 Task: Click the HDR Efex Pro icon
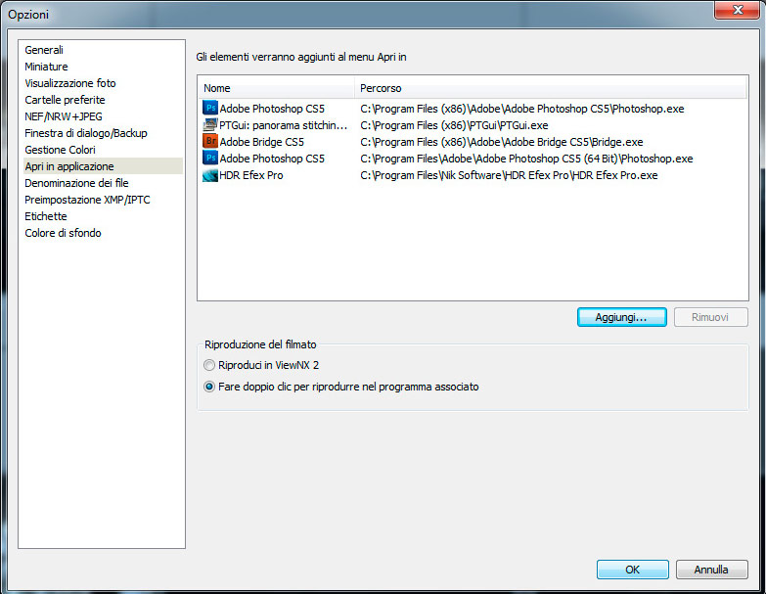tap(210, 175)
